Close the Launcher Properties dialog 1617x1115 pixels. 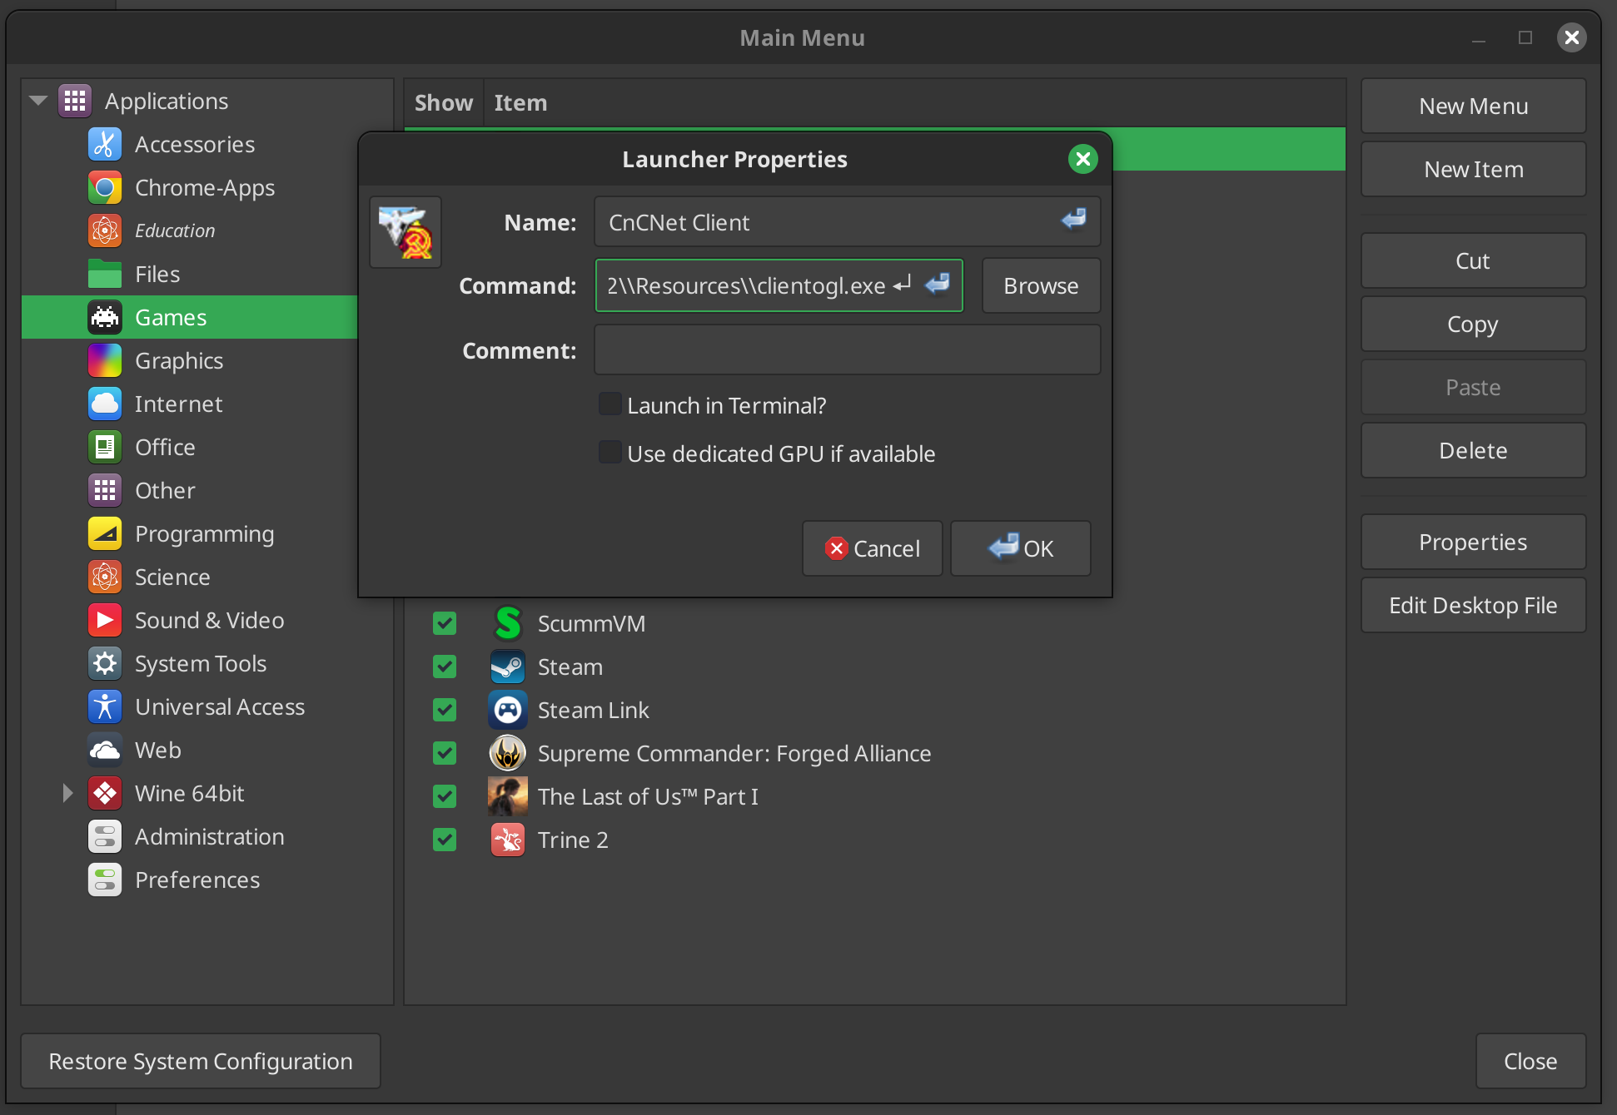[x=1082, y=159]
